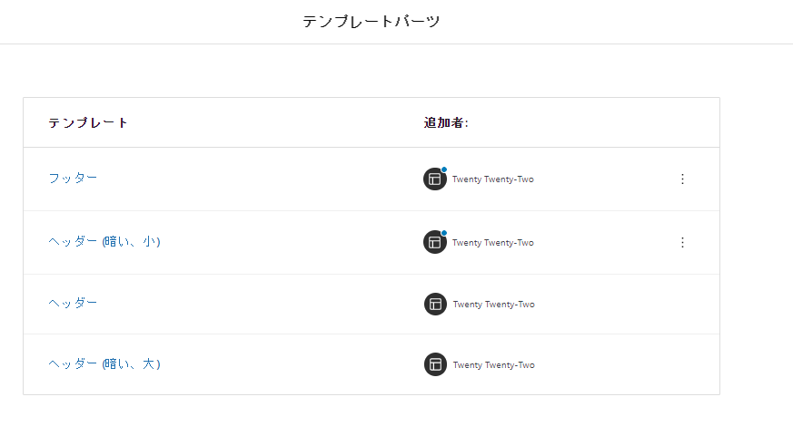Click the theme icon beside plain ヘッダー
The width and height of the screenshot is (793, 426).
(435, 305)
